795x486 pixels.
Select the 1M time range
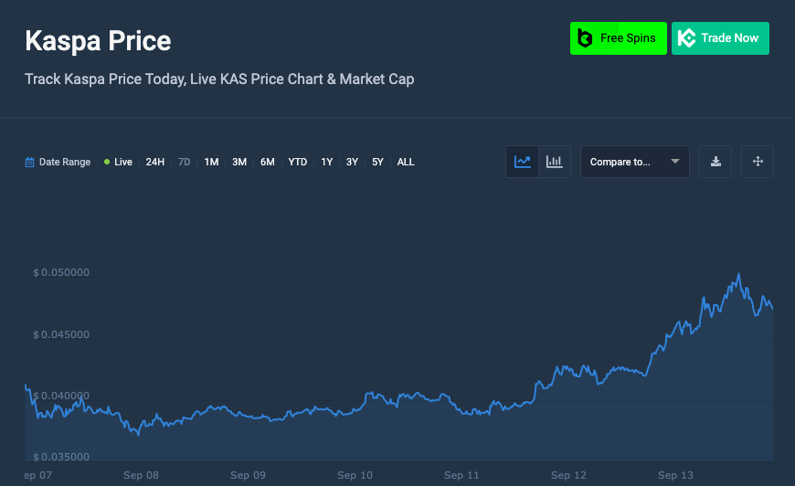211,163
